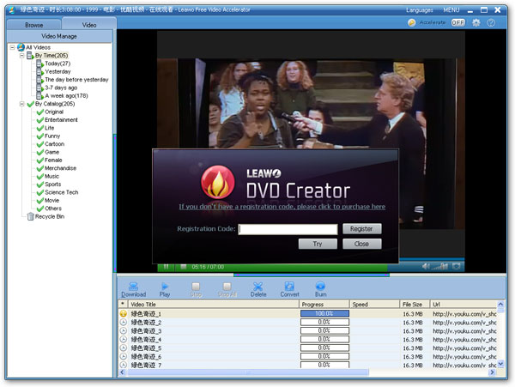Viewport: 515px width, 387px height.
Task: Toggle fullscreen in the video player
Action: tap(457, 266)
